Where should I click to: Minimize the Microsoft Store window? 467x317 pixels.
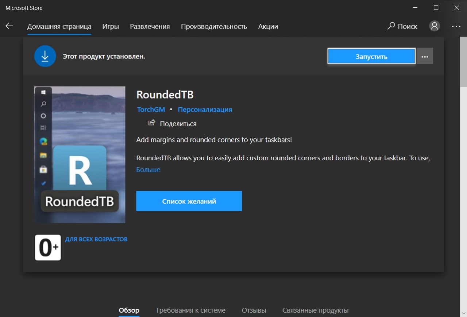415,8
